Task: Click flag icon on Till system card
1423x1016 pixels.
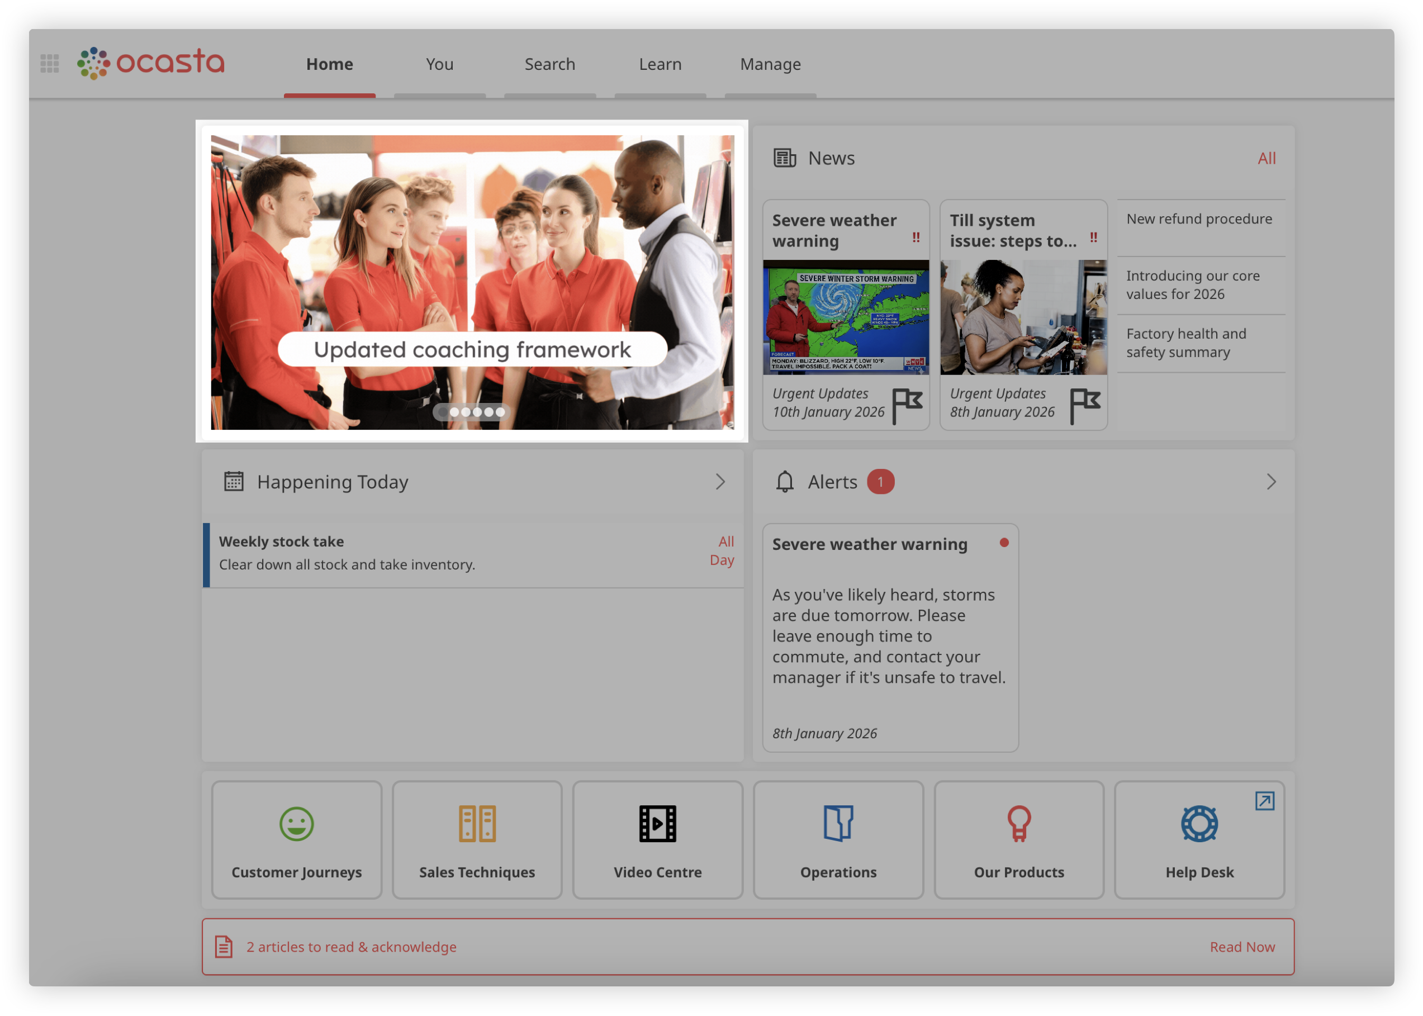Action: point(1084,405)
